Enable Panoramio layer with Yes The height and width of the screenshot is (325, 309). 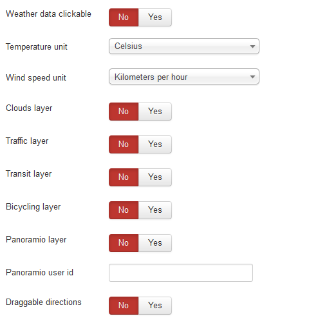pos(155,243)
